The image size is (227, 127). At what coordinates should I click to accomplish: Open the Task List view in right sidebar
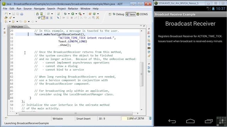tap(149, 52)
